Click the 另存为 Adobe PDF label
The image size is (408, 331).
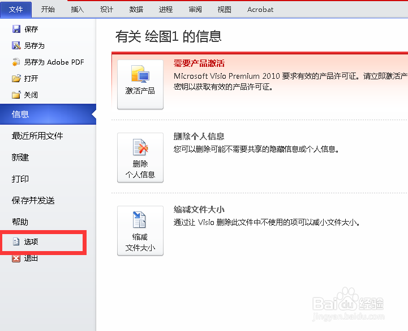(x=54, y=62)
